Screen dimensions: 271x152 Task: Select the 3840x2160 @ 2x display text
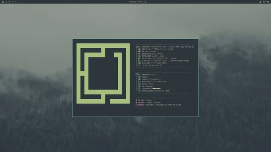tap(152, 54)
